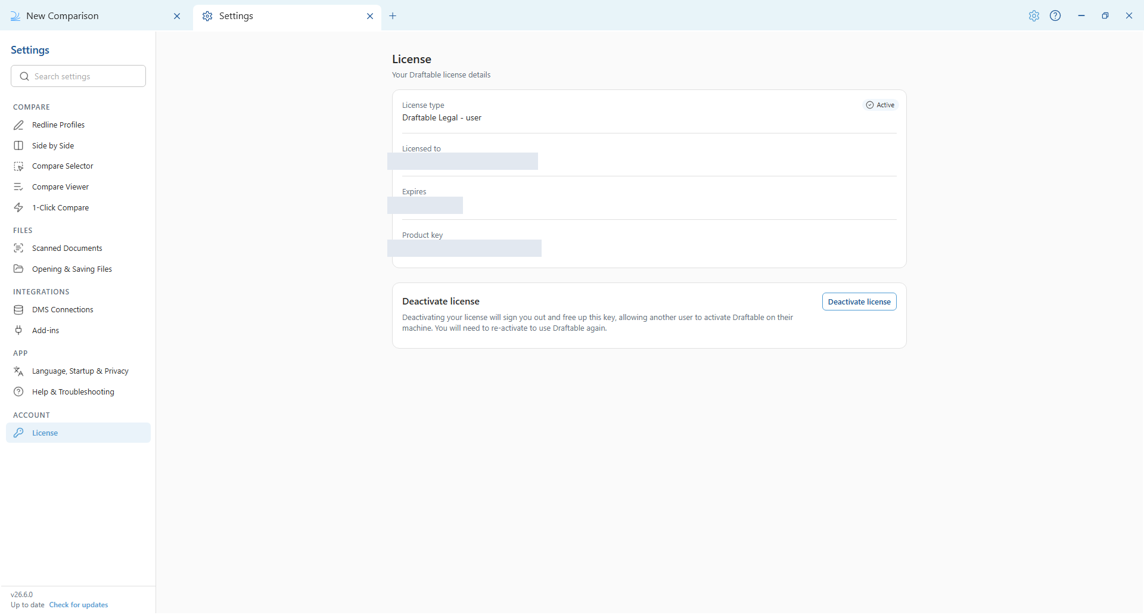This screenshot has width=1144, height=615.
Task: Click the Opening & Saving Files folder icon
Action: click(x=18, y=269)
